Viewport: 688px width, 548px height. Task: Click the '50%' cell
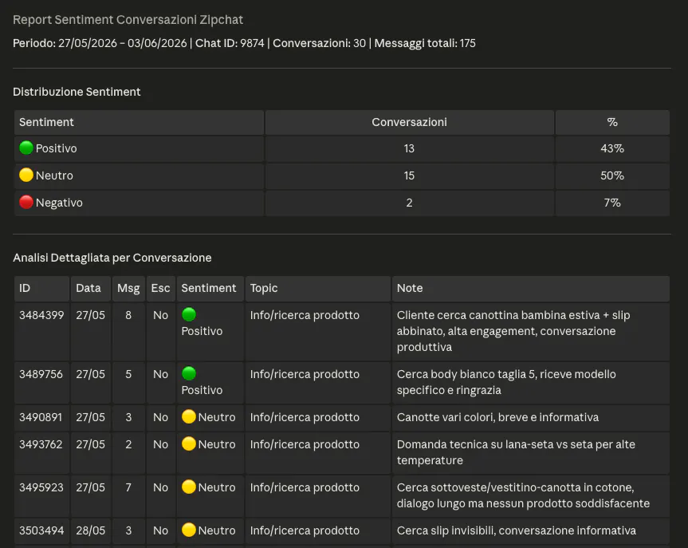(x=612, y=176)
